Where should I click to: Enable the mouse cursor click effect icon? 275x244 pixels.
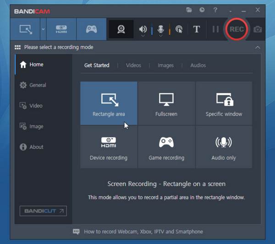click(179, 29)
